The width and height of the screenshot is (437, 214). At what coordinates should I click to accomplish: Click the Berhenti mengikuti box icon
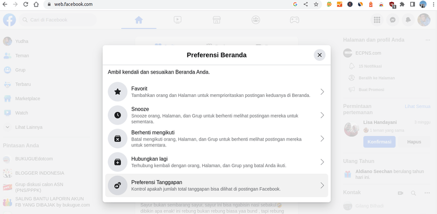[x=117, y=138]
